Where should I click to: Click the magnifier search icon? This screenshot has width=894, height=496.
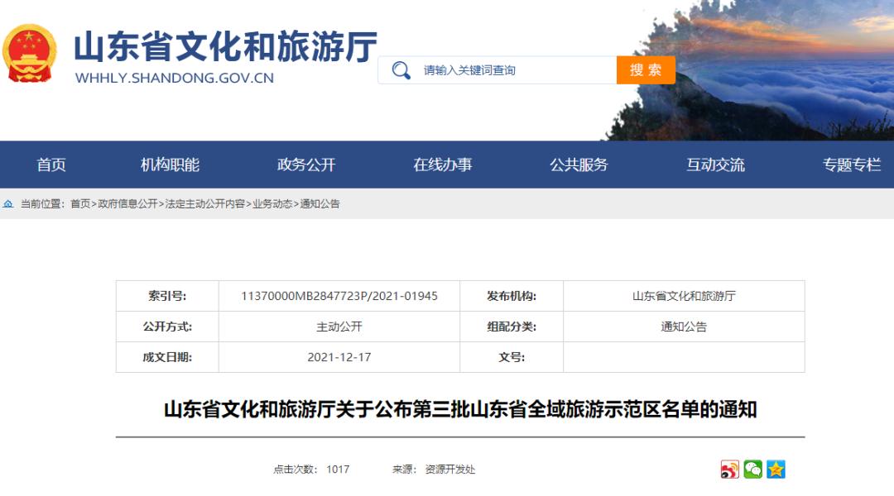[401, 70]
